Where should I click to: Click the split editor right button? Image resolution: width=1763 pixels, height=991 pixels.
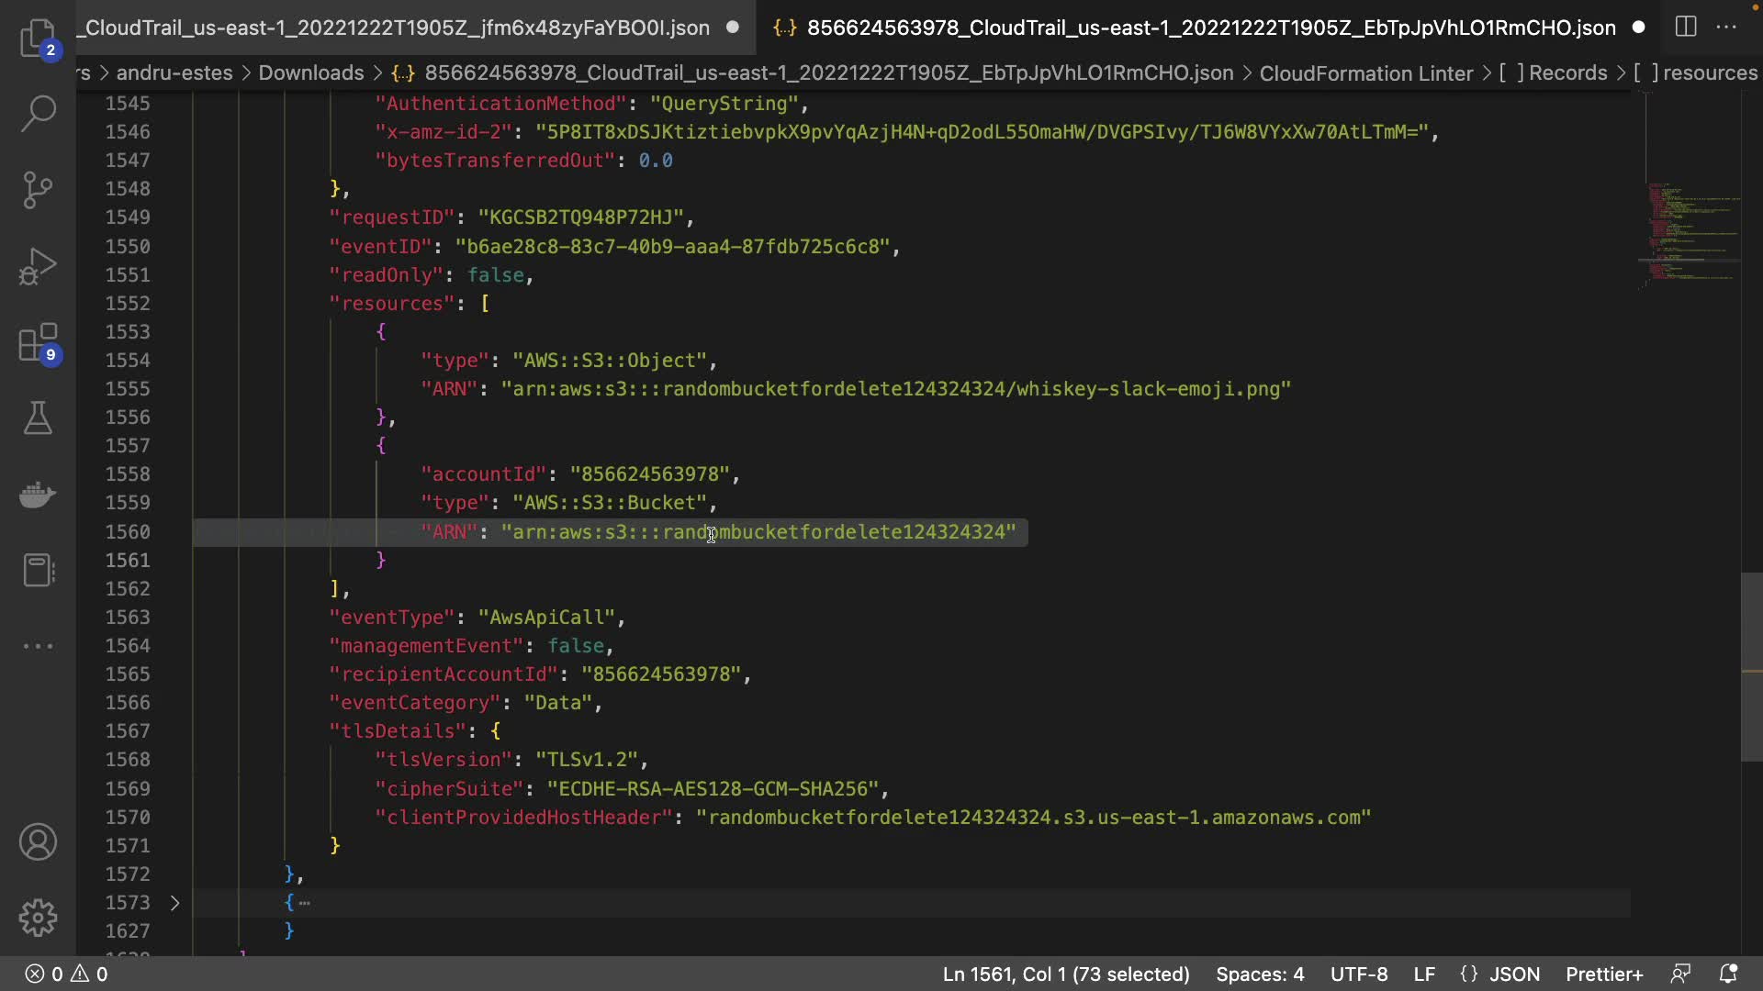1686,27
